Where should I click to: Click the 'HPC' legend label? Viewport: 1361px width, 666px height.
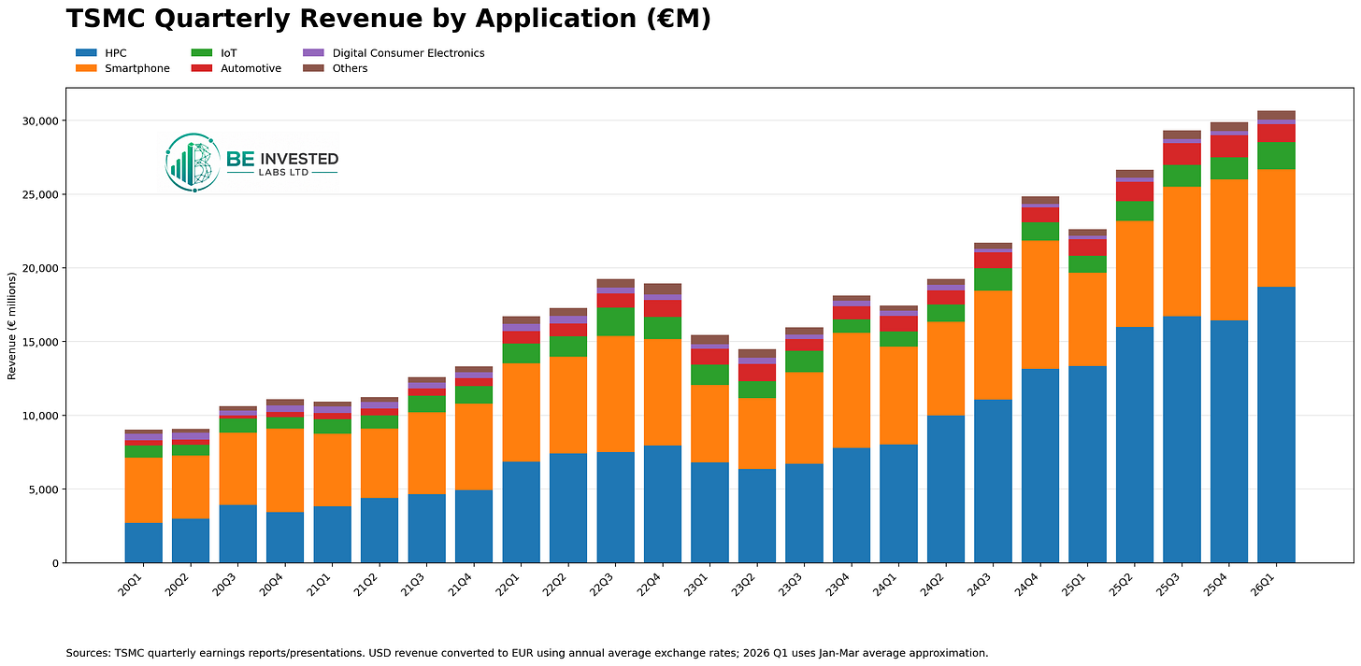pyautogui.click(x=116, y=53)
